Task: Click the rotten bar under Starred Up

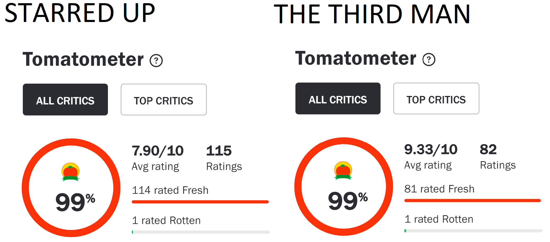Action: pos(200,232)
